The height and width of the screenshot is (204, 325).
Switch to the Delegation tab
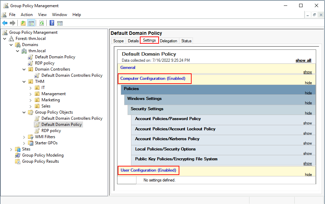pos(168,41)
